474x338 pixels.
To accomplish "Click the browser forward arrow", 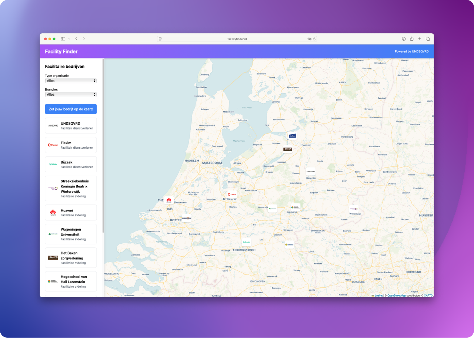I will click(84, 39).
